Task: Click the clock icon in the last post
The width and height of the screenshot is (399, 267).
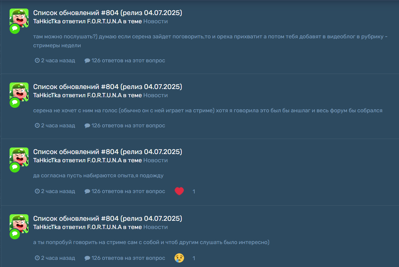Action: click(x=37, y=258)
